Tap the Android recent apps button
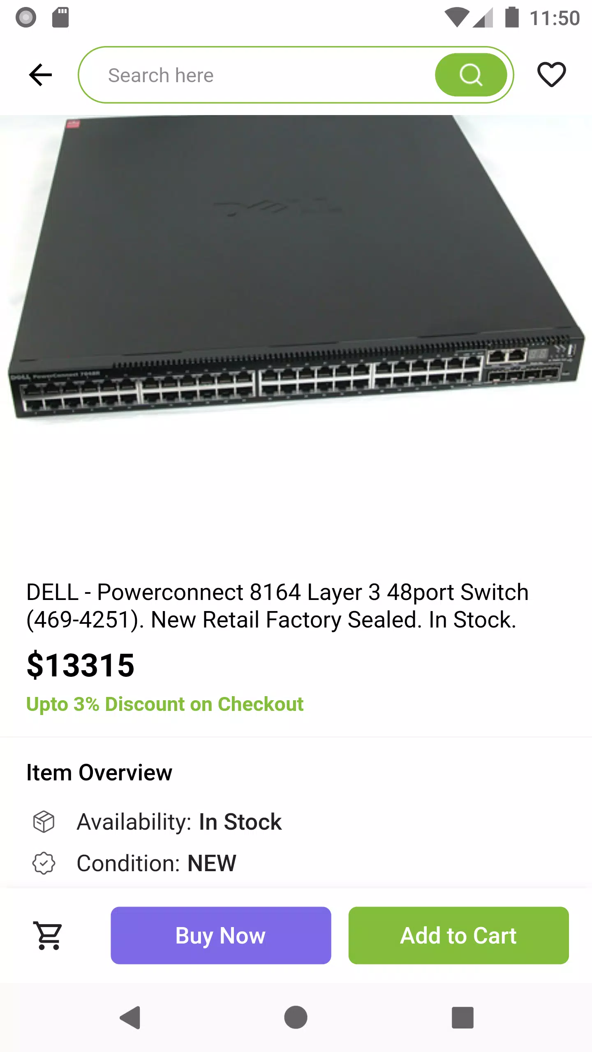The width and height of the screenshot is (592, 1052). pyautogui.click(x=462, y=1017)
